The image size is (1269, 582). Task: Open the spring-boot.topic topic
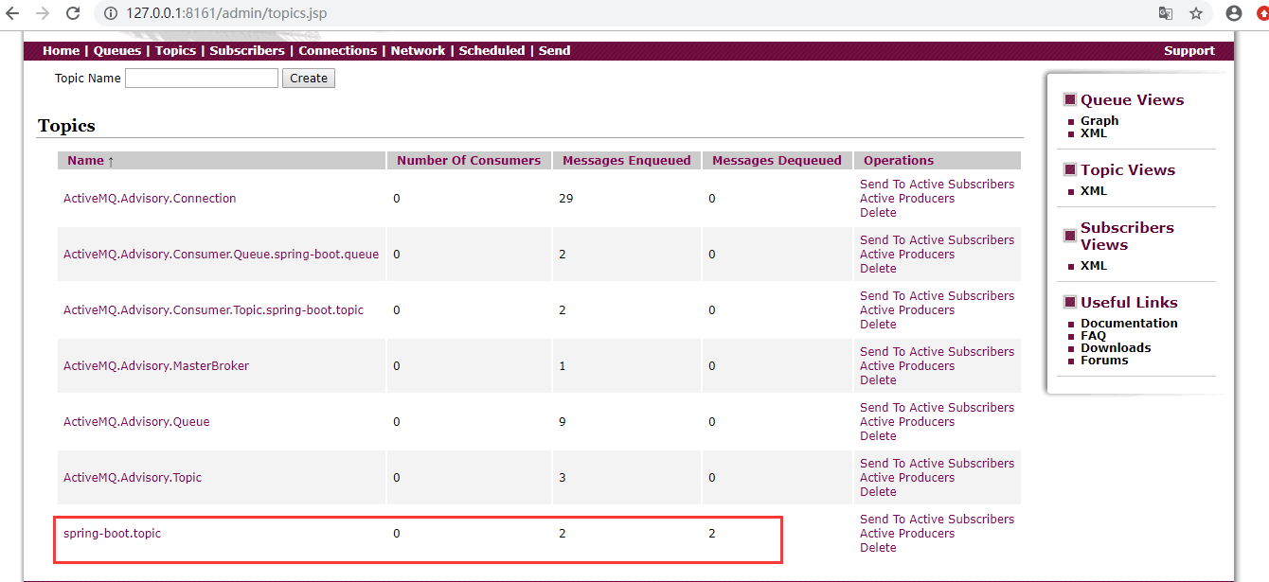[x=112, y=534]
